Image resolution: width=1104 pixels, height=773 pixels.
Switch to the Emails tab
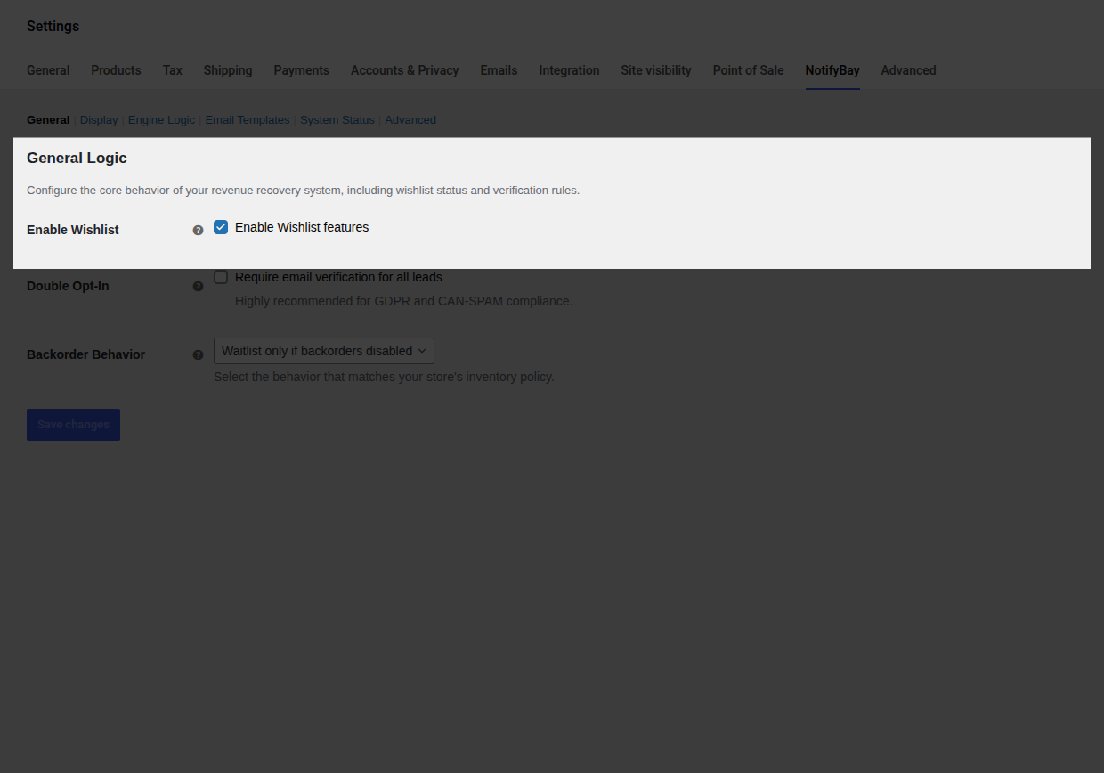pos(499,70)
